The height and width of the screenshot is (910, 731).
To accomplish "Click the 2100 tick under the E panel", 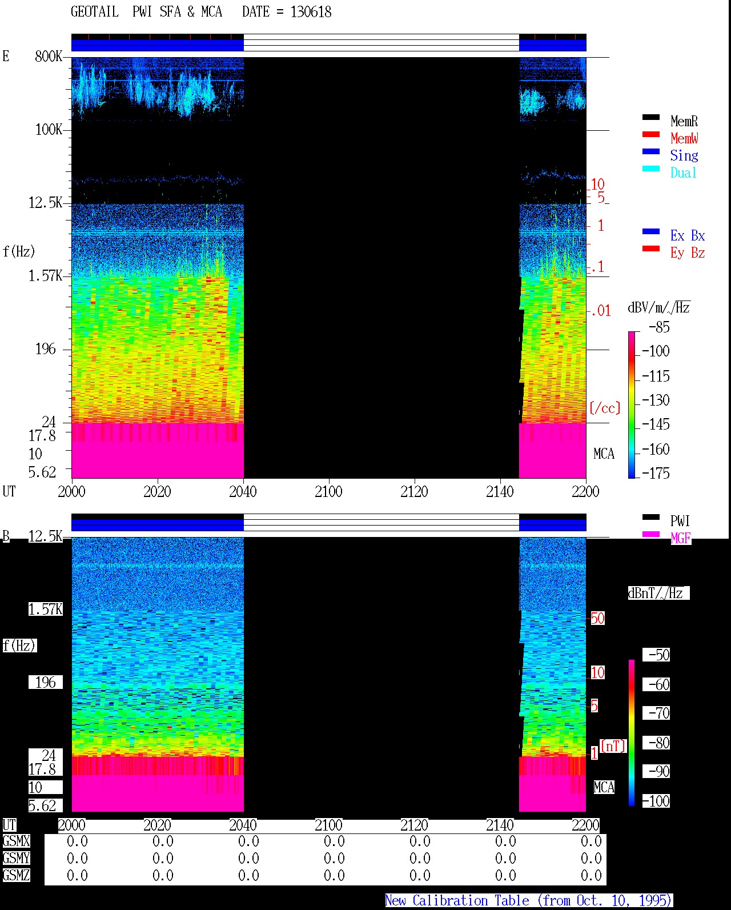I will [328, 492].
